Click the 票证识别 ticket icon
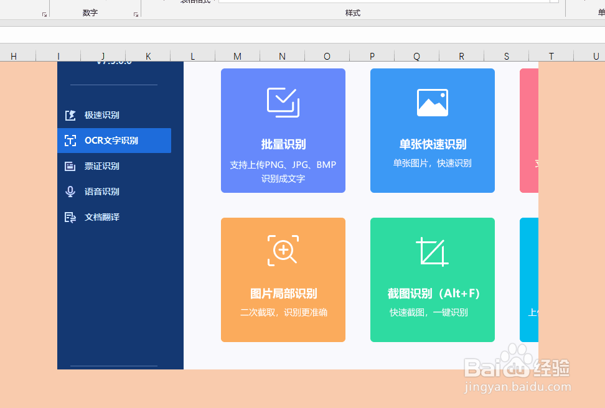 pos(70,166)
